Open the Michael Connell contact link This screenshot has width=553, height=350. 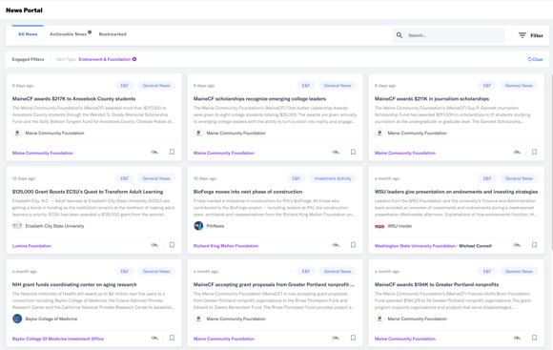(x=476, y=246)
